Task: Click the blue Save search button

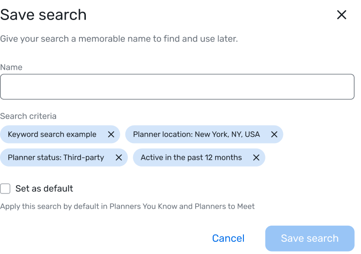Action: click(x=310, y=238)
